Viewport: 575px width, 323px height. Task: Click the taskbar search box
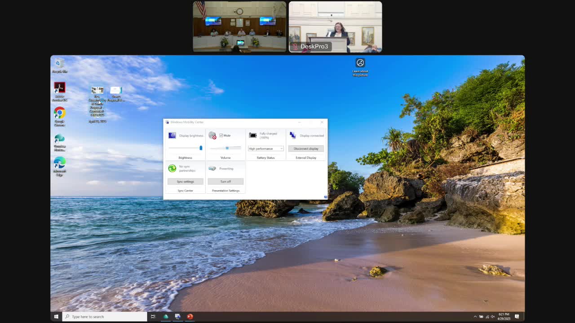click(105, 317)
